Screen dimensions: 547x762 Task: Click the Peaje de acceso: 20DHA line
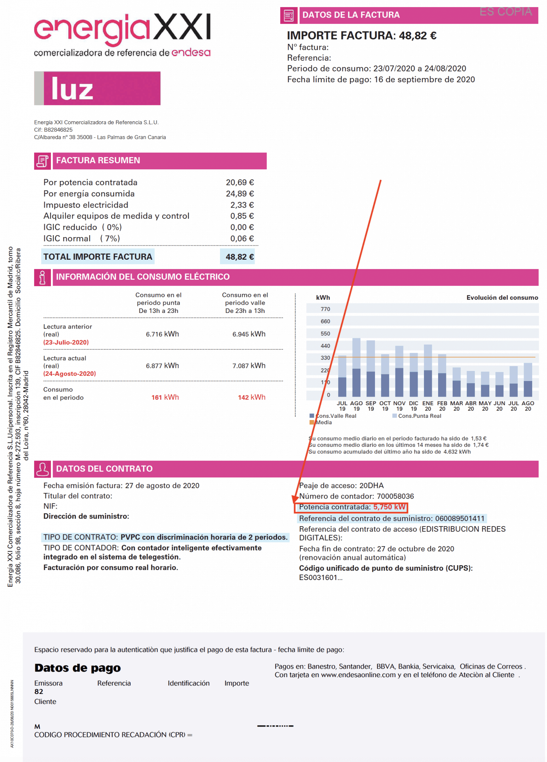tap(342, 486)
